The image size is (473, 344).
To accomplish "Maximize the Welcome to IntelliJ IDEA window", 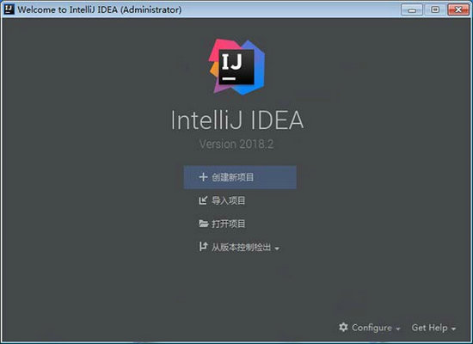I will point(435,10).
